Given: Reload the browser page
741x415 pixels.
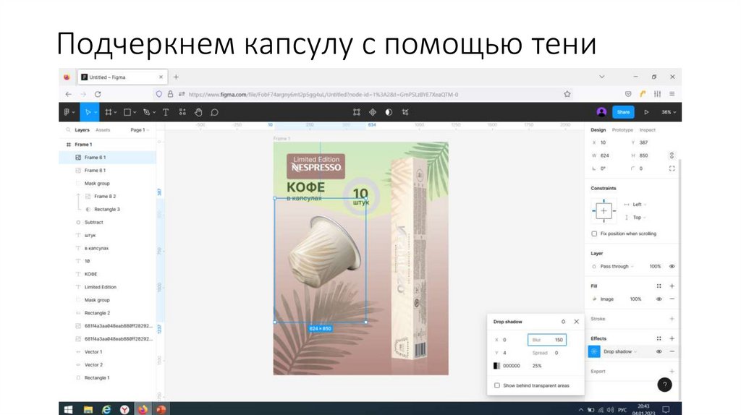Looking at the screenshot, I should pos(98,95).
